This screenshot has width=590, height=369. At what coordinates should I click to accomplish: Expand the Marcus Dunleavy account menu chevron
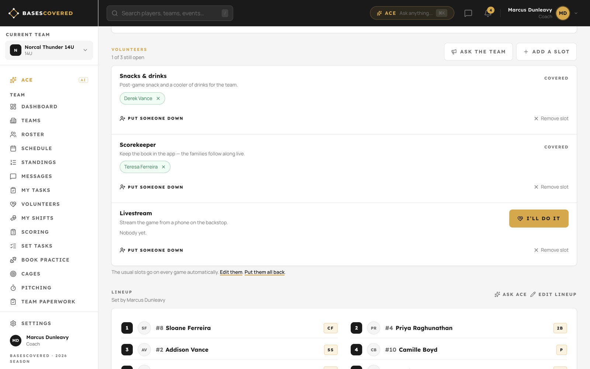point(576,13)
